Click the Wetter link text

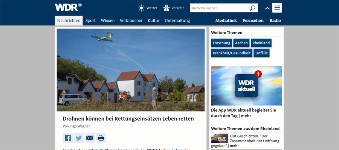pos(151,8)
